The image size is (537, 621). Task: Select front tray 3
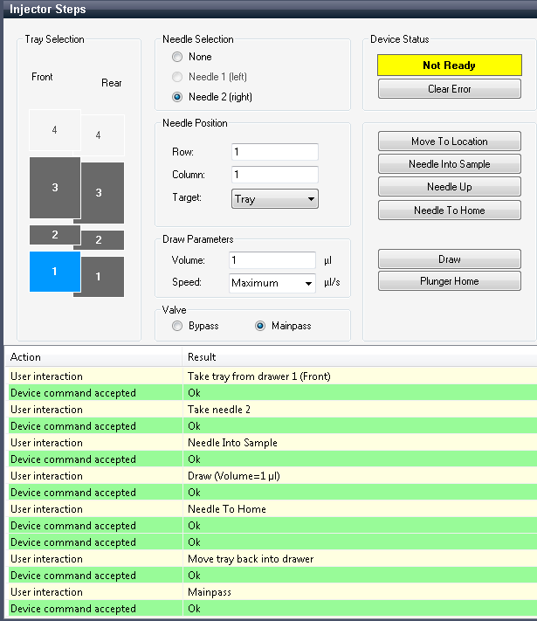pyautogui.click(x=54, y=188)
